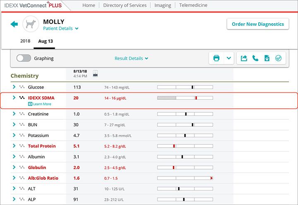The width and height of the screenshot is (298, 205).
Task: Expand the Total Protein row chevron
Action: pyautogui.click(x=14, y=146)
